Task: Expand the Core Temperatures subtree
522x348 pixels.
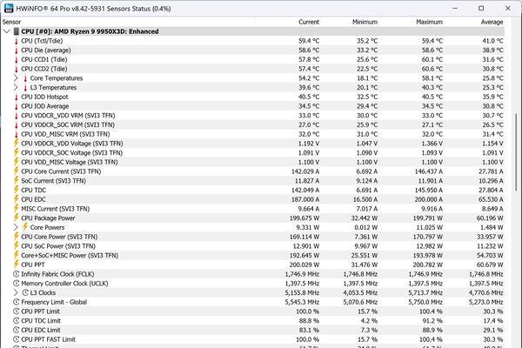Action: (16, 78)
